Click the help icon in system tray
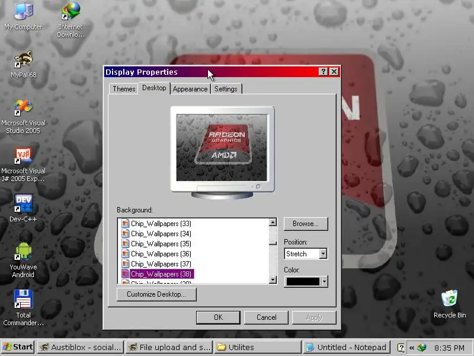Image resolution: width=474 pixels, height=356 pixels. [x=401, y=348]
